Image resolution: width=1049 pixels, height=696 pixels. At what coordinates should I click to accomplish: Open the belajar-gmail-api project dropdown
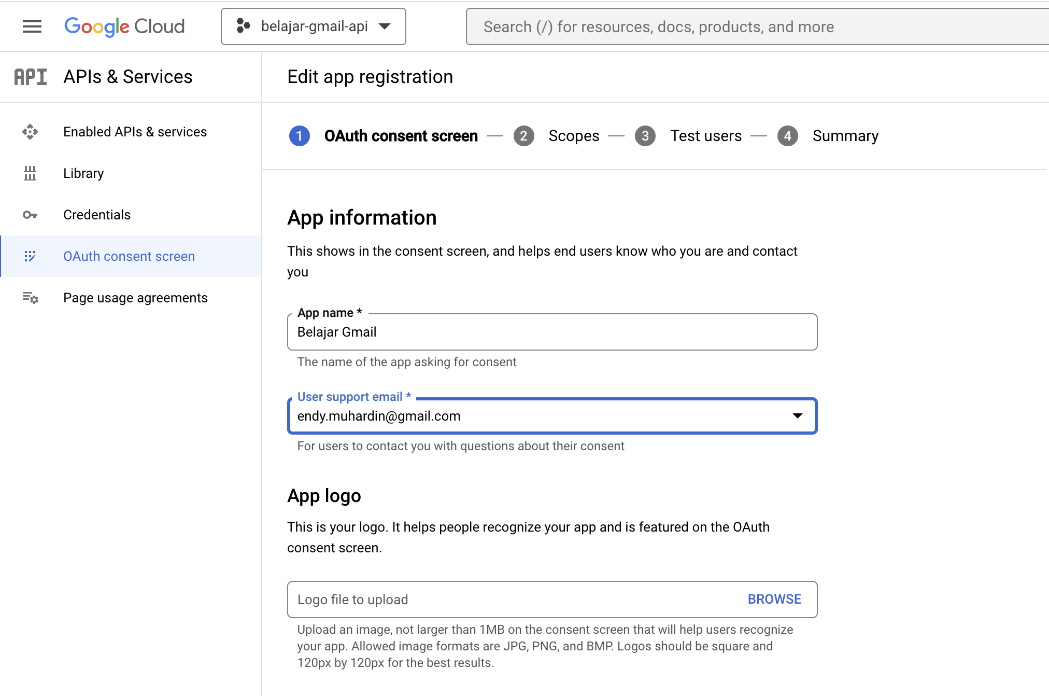[x=314, y=26]
